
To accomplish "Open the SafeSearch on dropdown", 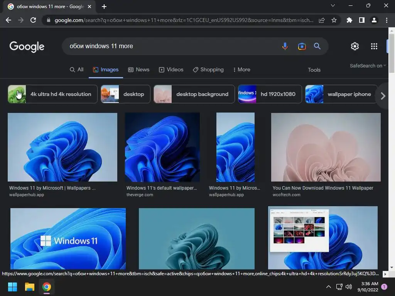I will [x=368, y=66].
